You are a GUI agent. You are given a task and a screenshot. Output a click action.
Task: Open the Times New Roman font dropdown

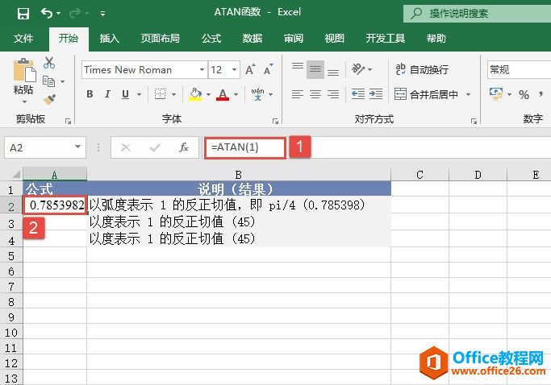[202, 69]
